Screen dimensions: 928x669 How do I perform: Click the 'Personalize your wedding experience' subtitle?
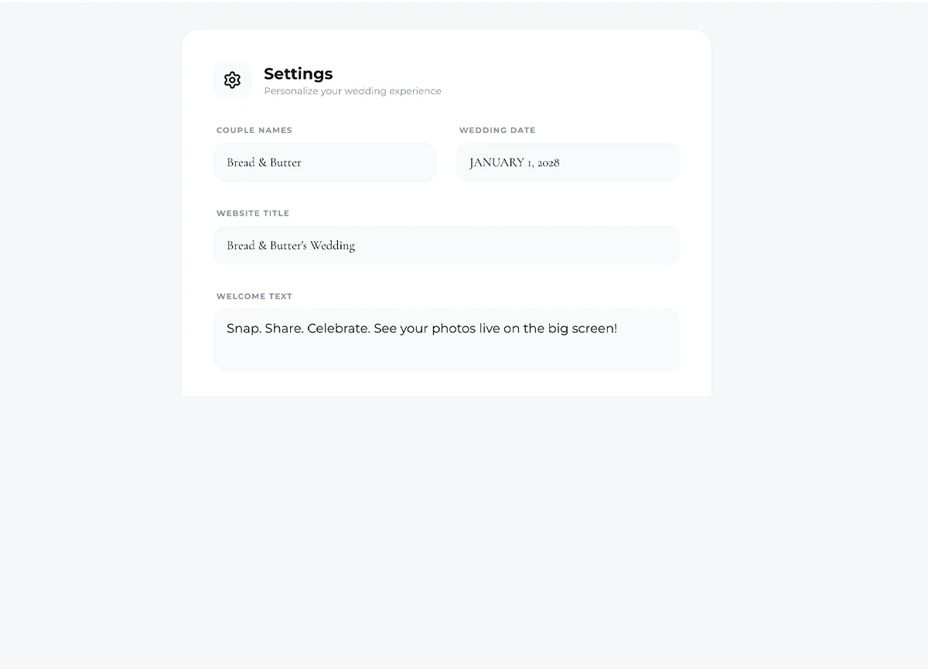pyautogui.click(x=353, y=91)
